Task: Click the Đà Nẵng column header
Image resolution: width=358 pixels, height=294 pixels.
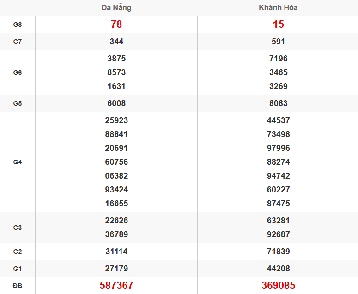Action: tap(116, 8)
